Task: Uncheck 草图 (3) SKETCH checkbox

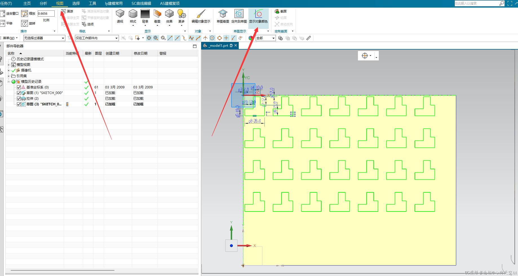Action: click(19, 104)
